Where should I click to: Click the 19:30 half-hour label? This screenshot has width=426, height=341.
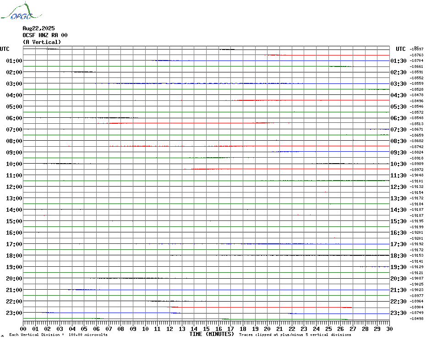click(399, 267)
